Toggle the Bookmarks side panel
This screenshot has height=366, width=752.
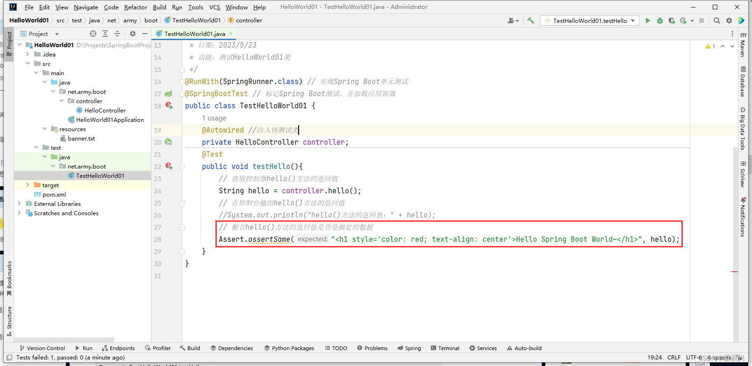[9, 279]
